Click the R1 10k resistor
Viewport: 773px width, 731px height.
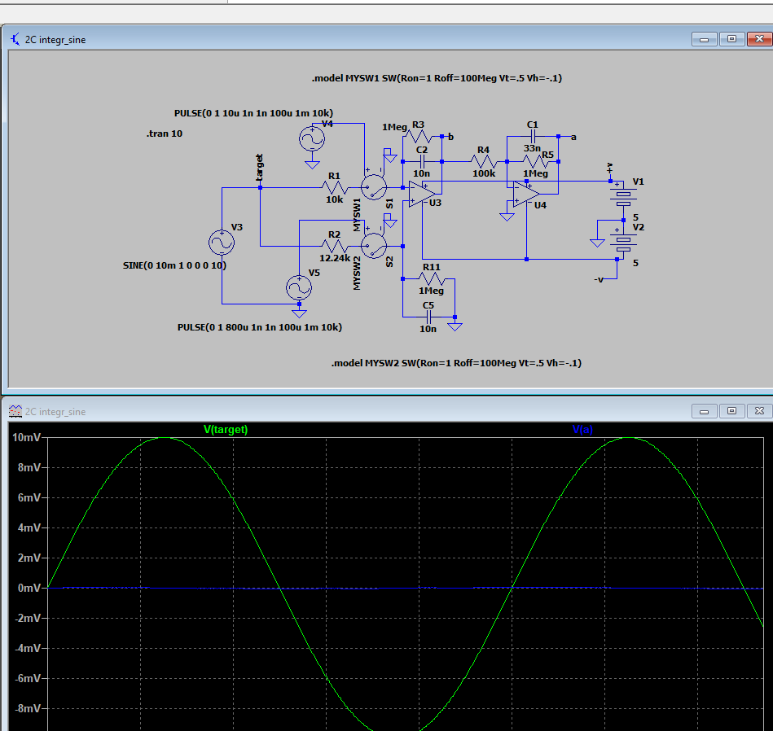coord(334,187)
